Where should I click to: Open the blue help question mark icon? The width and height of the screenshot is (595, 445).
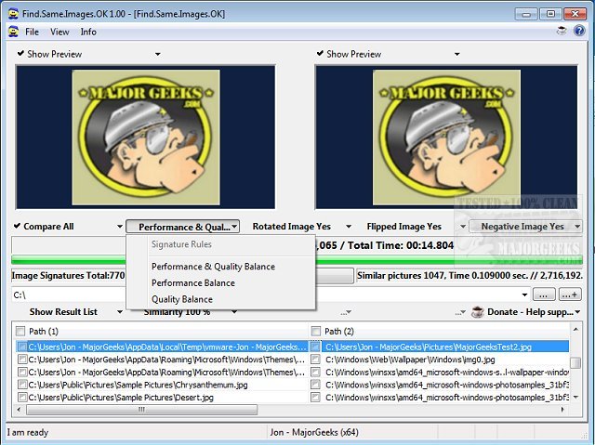click(x=579, y=31)
